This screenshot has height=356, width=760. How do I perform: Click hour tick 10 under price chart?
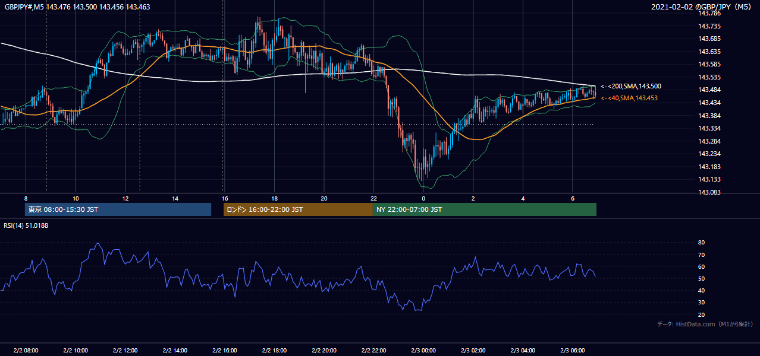point(76,198)
